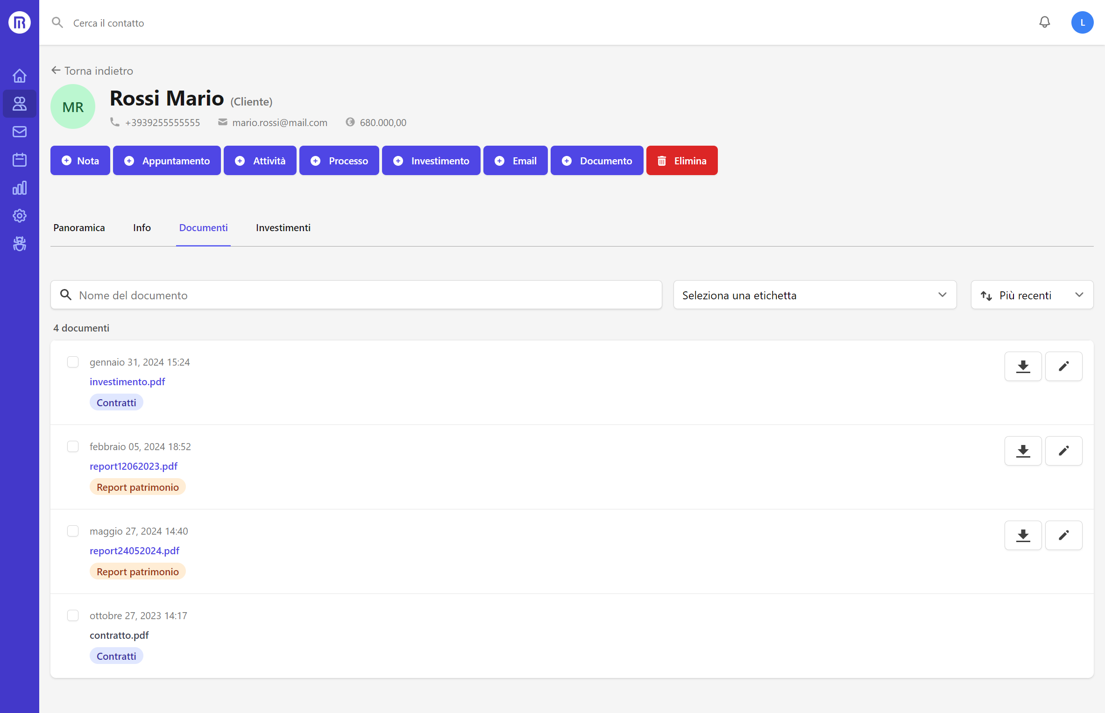Switch to the Investimenti tab
Screen dimensions: 1105x713
coord(283,228)
